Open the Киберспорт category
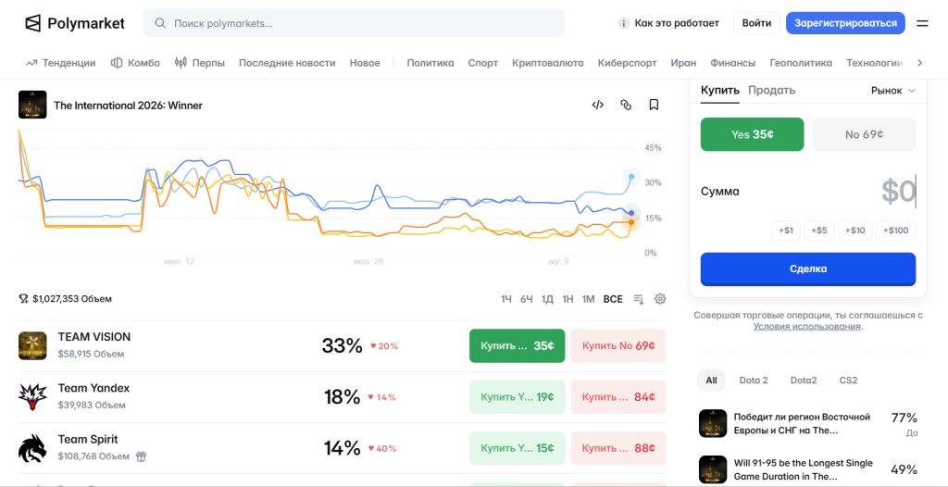Image resolution: width=948 pixels, height=487 pixels. pos(628,63)
